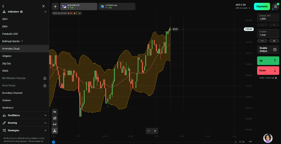This screenshot has height=144, width=281.
Task: Select WMA indicator
Action: click(24, 71)
